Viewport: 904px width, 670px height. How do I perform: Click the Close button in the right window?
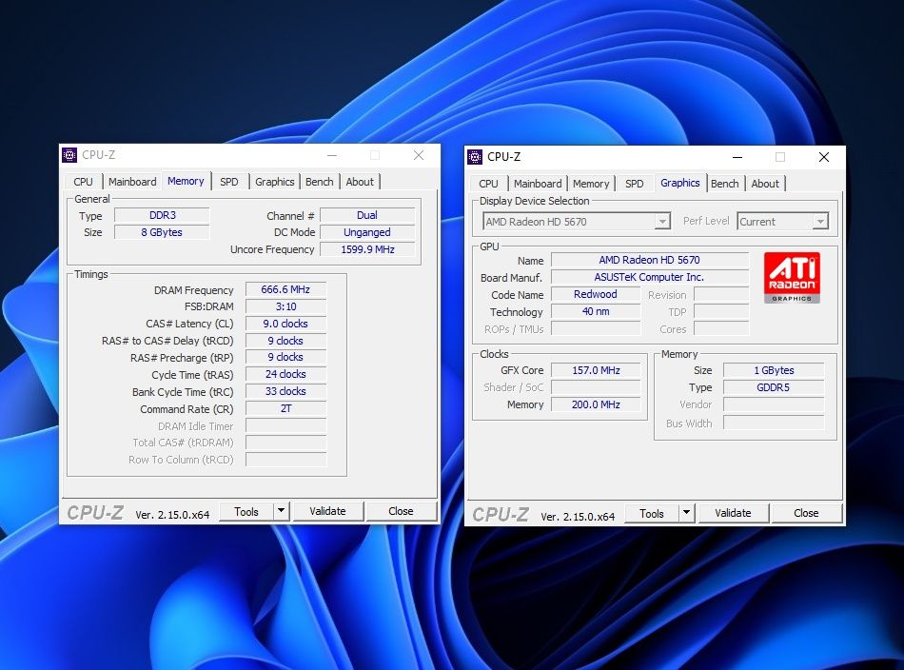(806, 513)
